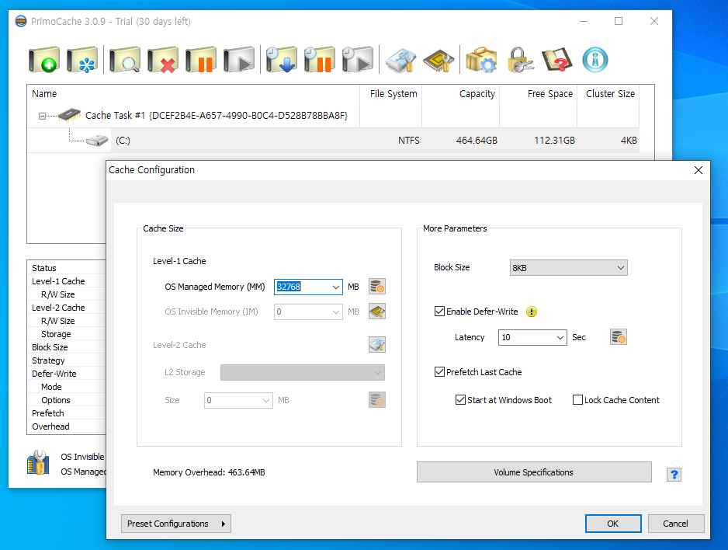Click the Name column header
Screen dimensions: 728x550
pyautogui.click(x=193, y=94)
